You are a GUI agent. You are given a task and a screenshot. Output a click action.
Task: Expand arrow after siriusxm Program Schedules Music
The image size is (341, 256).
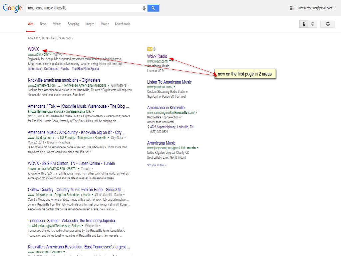93,195
